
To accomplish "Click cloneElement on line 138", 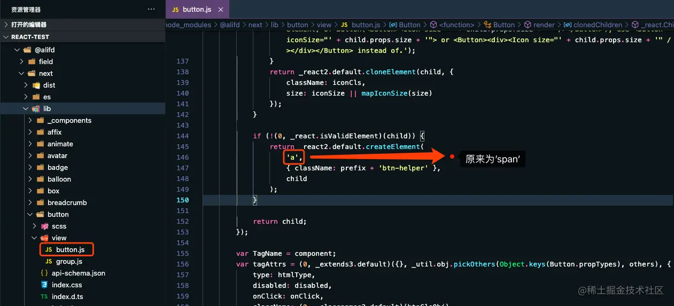I will click(391, 72).
